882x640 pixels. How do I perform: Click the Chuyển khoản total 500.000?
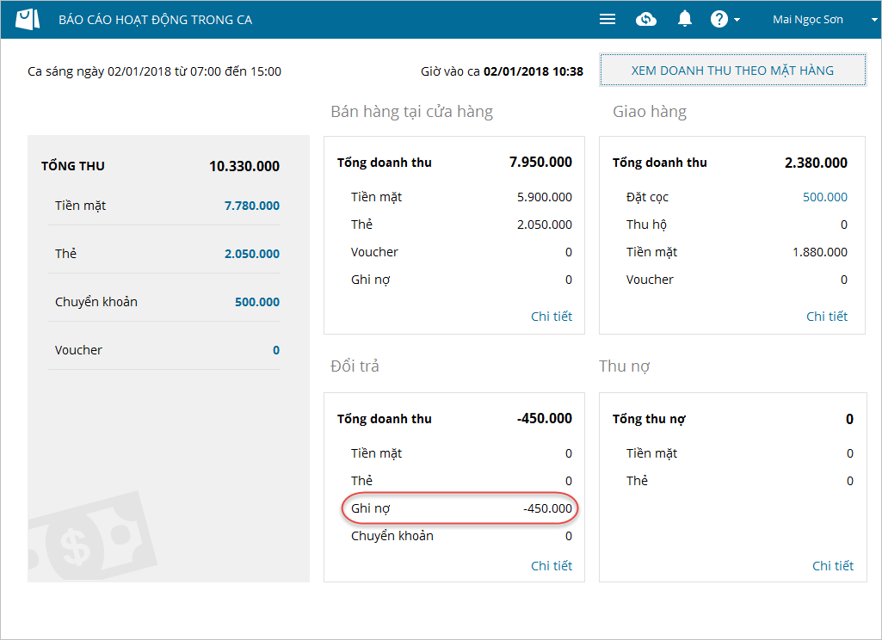[x=257, y=302]
